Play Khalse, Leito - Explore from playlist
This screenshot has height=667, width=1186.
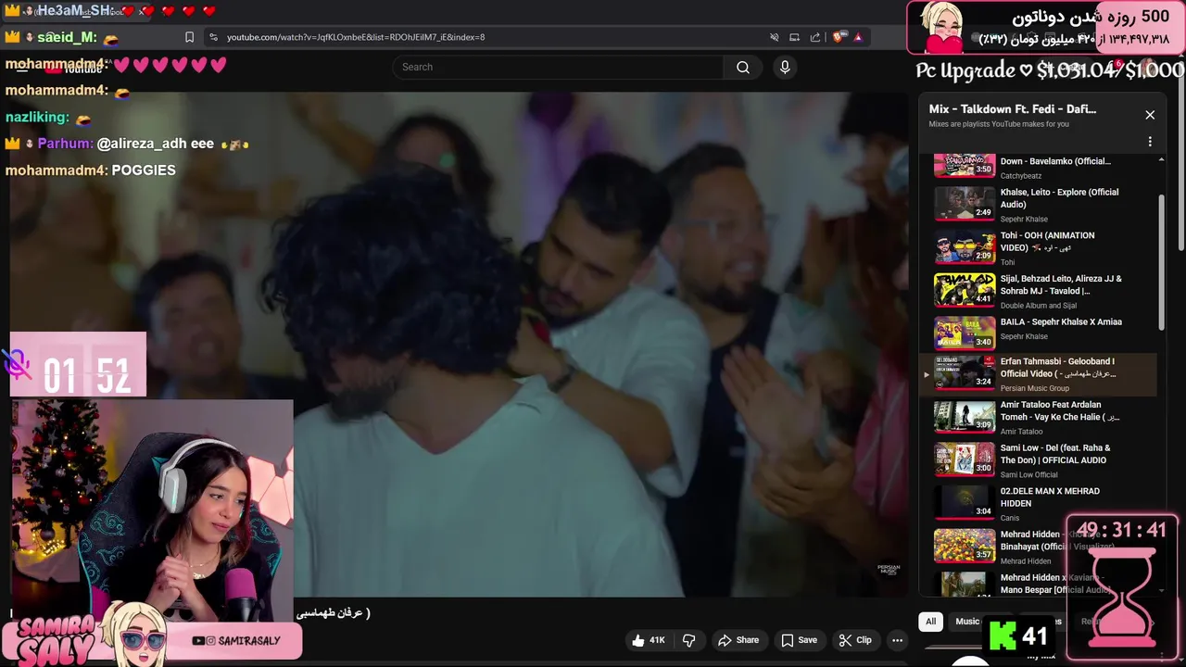point(1038,205)
